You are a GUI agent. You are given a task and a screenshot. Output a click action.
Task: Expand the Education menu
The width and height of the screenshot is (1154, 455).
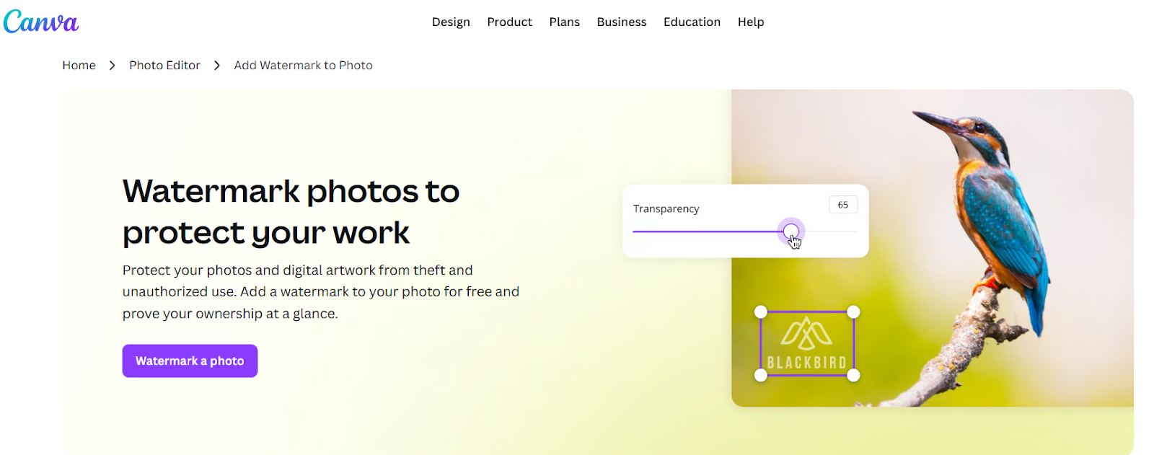pyautogui.click(x=692, y=22)
